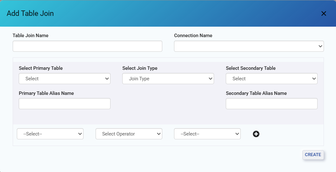Open the Select Secondary Table dropdown
This screenshot has width=336, height=172.
(272, 79)
